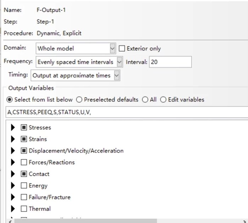Expand the Stresses category arrow
The image size is (248, 223).
point(13,127)
